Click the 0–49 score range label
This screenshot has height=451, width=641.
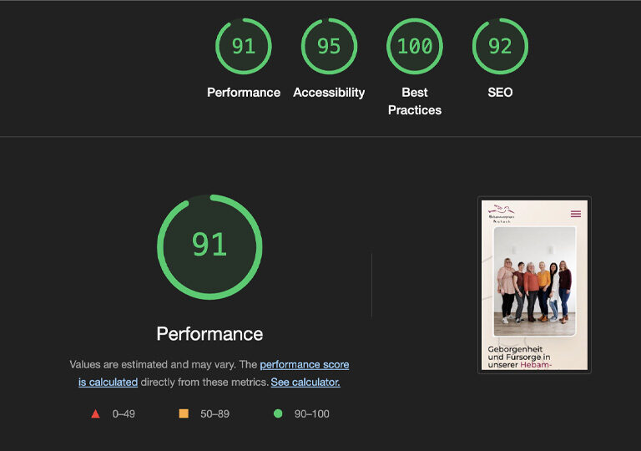pos(124,413)
